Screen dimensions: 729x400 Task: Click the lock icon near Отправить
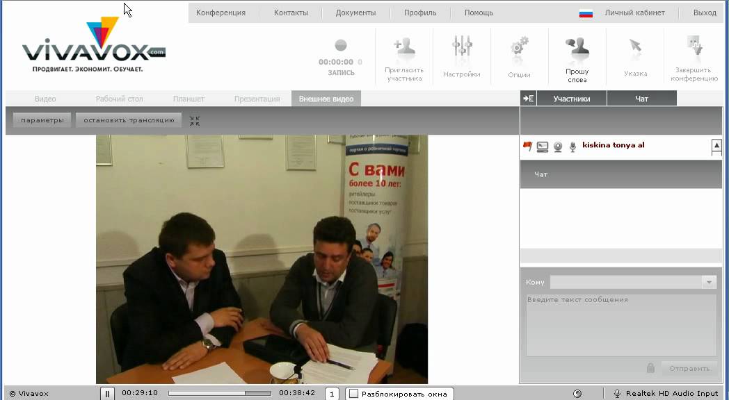[x=650, y=369]
